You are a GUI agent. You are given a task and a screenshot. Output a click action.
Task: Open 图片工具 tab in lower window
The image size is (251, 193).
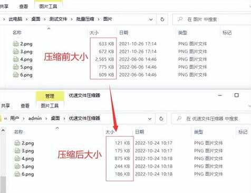(50, 105)
